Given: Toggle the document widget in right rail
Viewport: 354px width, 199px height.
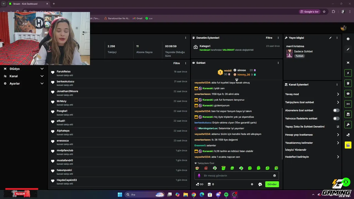Looking at the screenshot, I should point(348,83).
